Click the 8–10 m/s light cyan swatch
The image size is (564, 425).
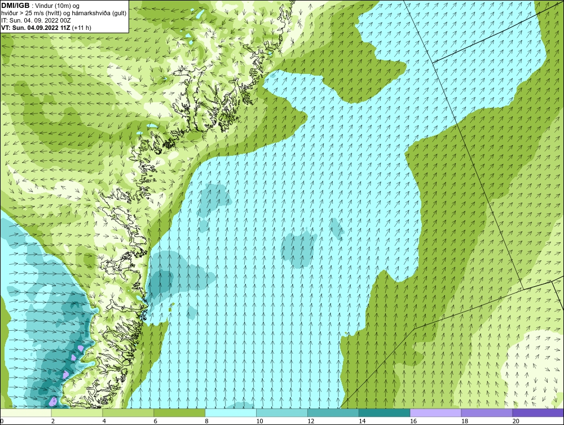point(231,413)
